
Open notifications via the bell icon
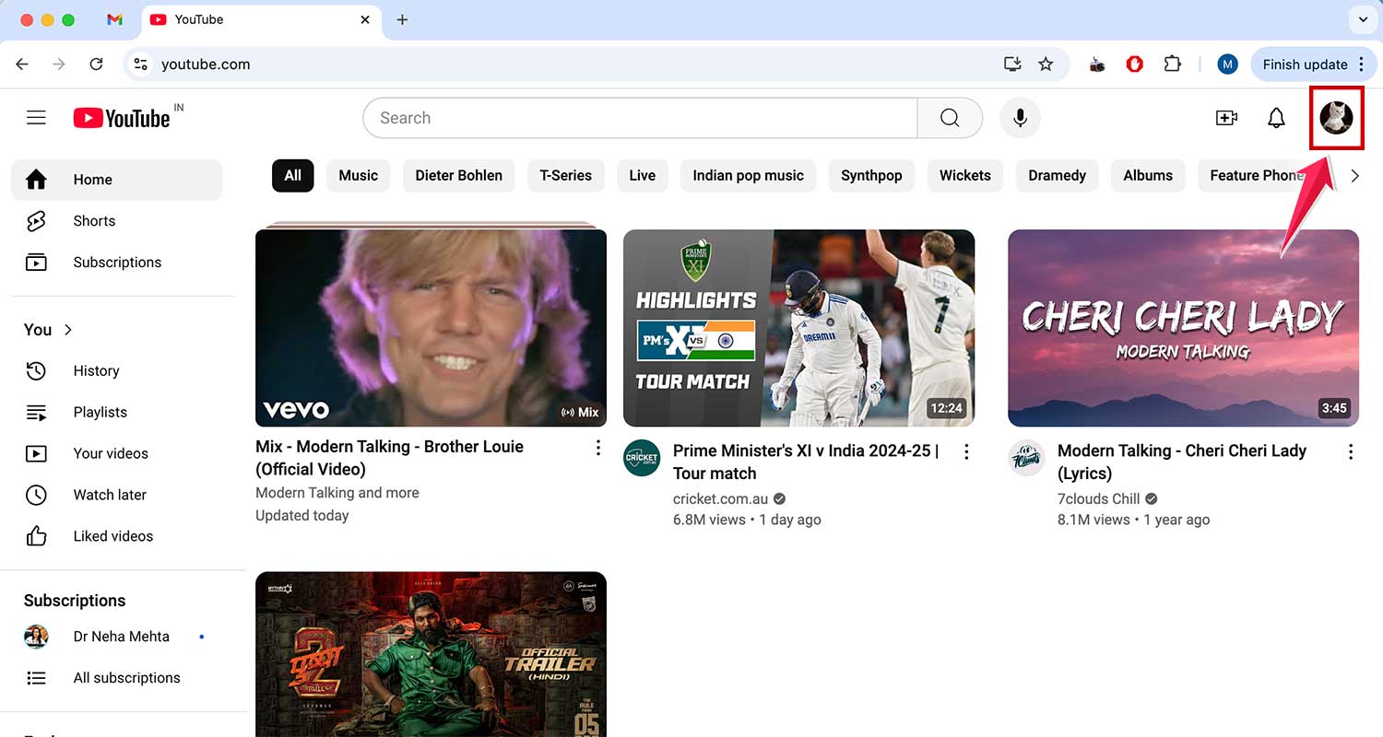pos(1276,118)
